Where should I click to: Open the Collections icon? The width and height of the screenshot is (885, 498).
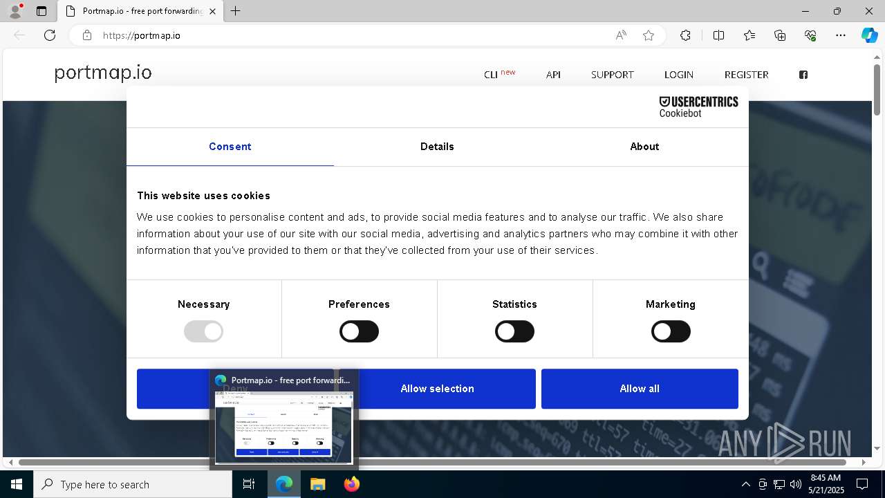[780, 35]
